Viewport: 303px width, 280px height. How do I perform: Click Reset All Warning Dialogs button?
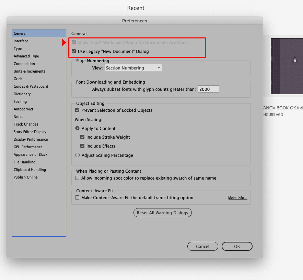pyautogui.click(x=163, y=213)
